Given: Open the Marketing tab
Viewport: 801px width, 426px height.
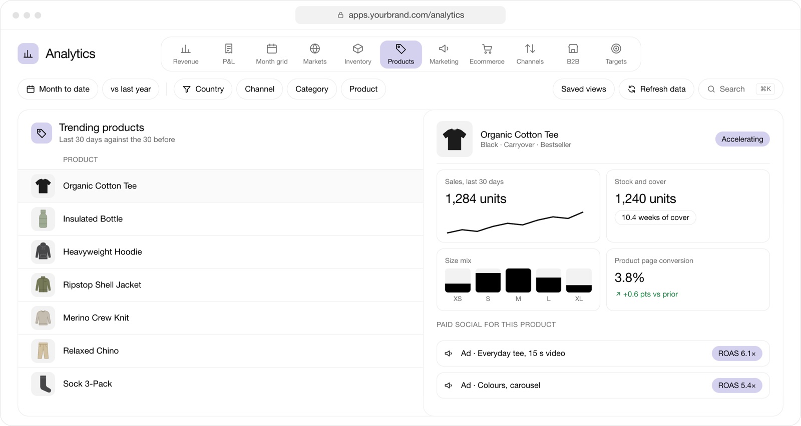Looking at the screenshot, I should point(444,54).
